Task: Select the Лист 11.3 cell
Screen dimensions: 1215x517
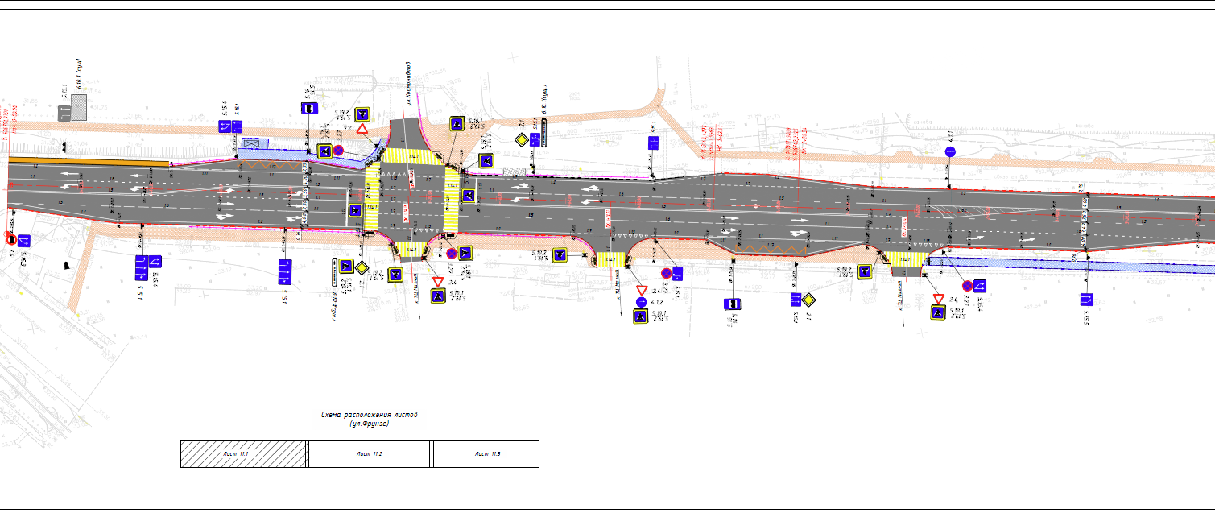Action: (486, 454)
